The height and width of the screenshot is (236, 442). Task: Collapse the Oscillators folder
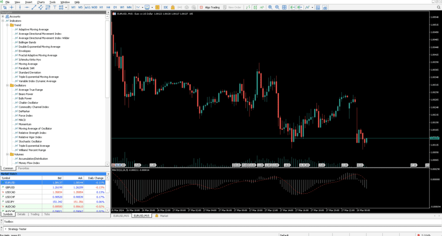pos(7,85)
